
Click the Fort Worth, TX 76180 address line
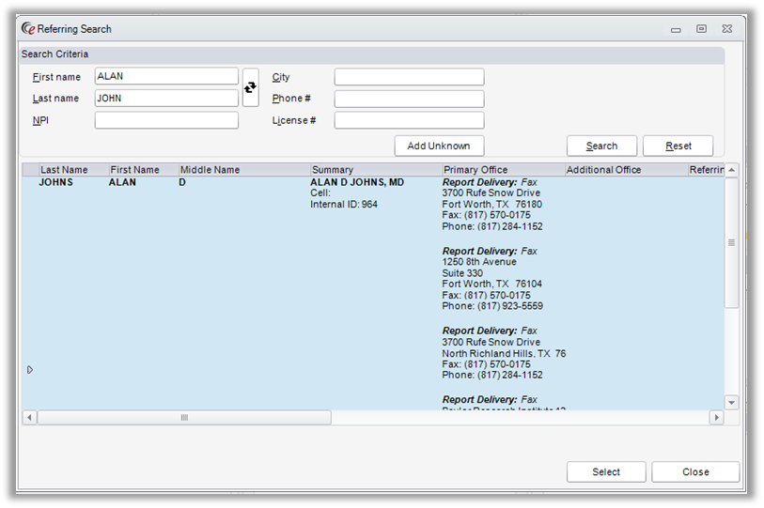pyautogui.click(x=492, y=204)
